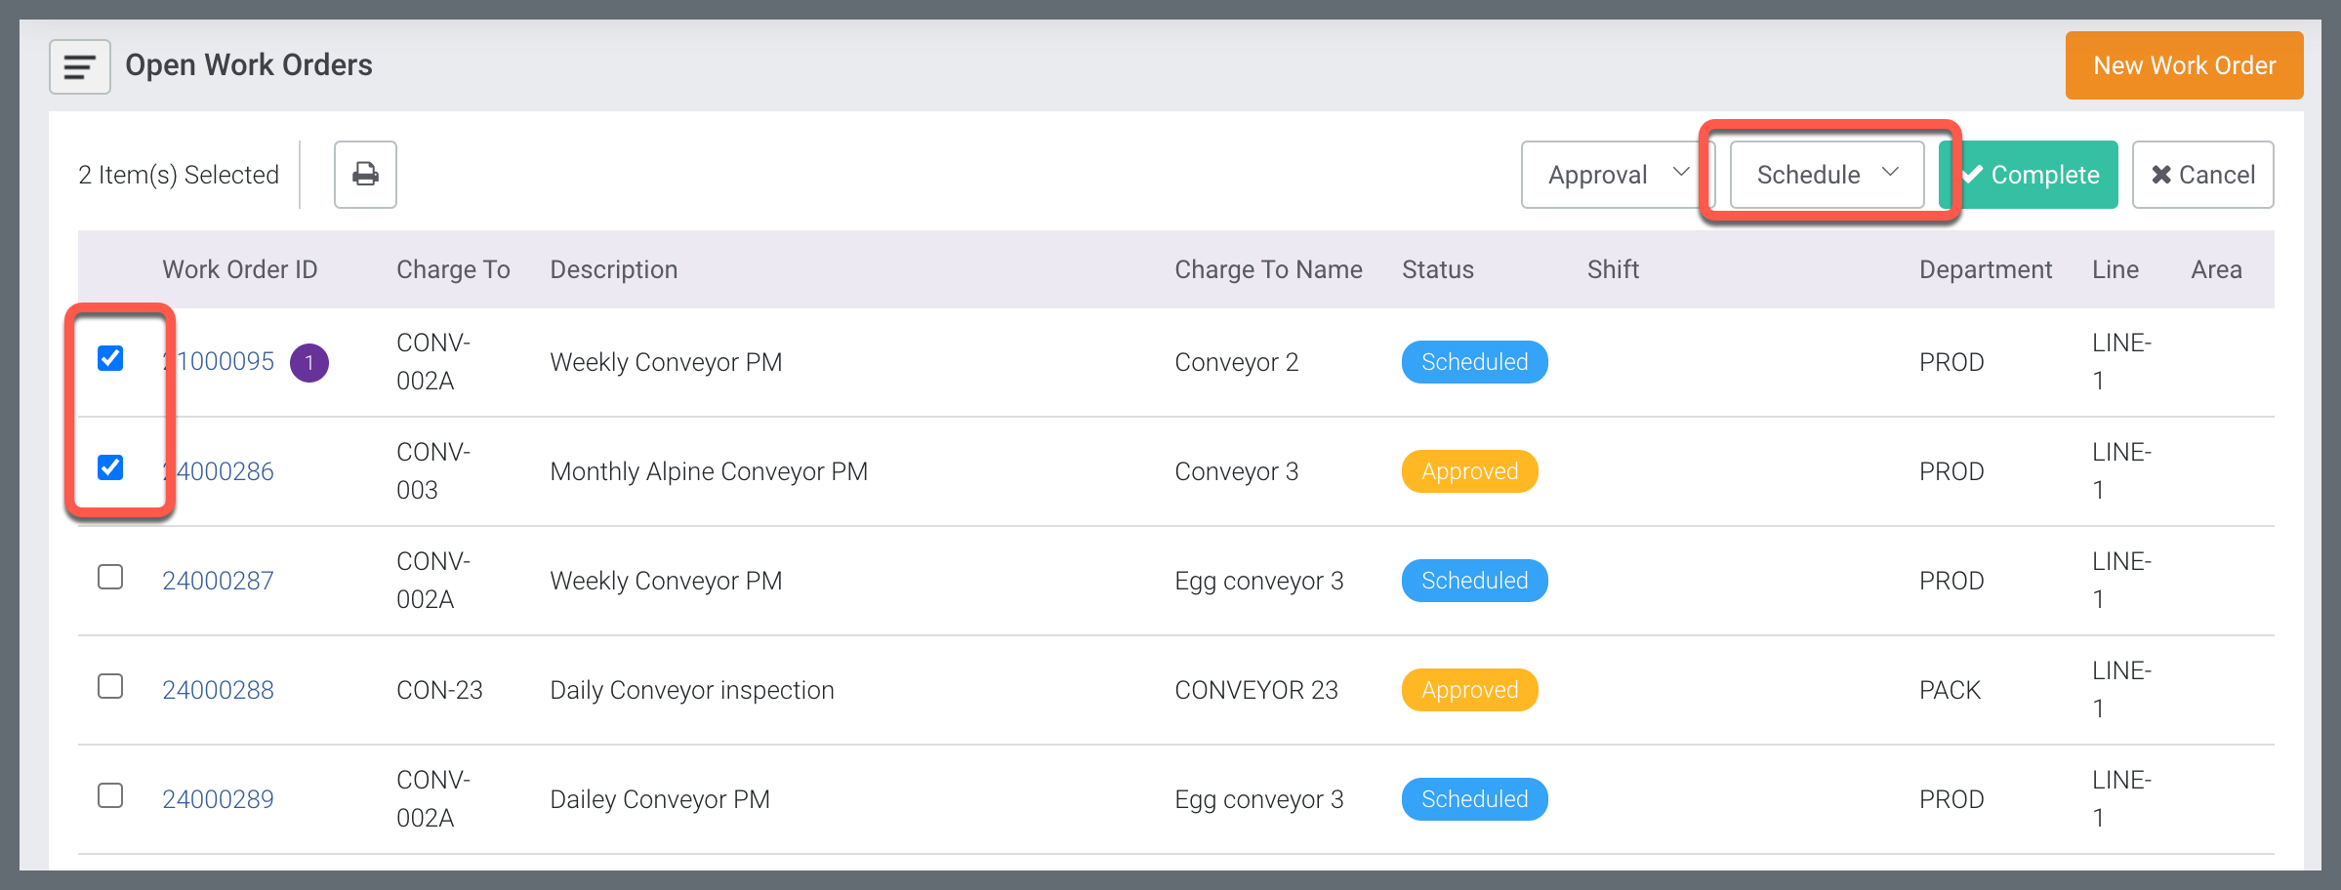Open the Schedule dropdown

[x=1827, y=175]
